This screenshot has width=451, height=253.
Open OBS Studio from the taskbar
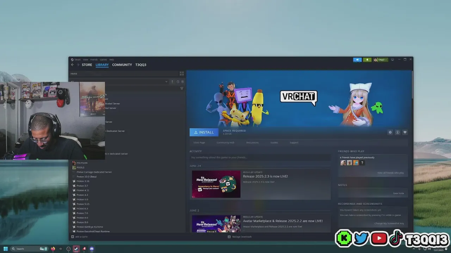(x=68, y=249)
